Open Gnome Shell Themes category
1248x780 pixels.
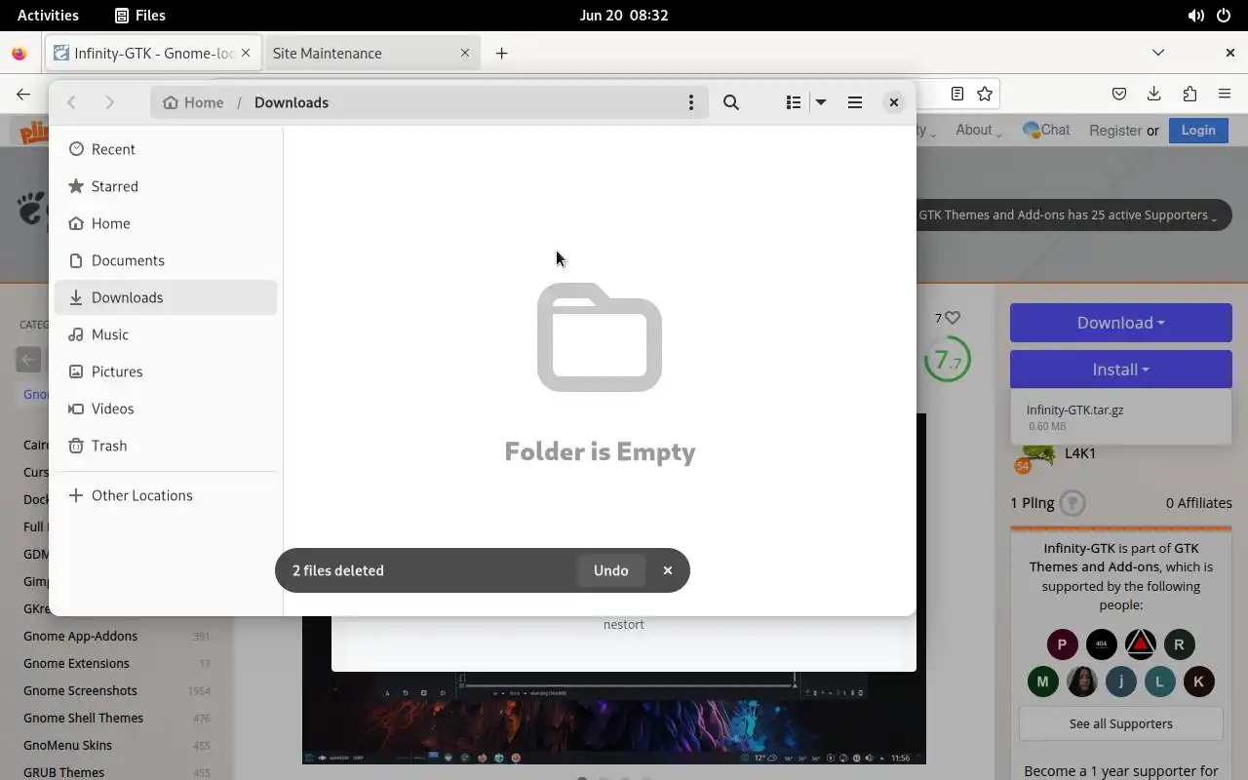[83, 718]
